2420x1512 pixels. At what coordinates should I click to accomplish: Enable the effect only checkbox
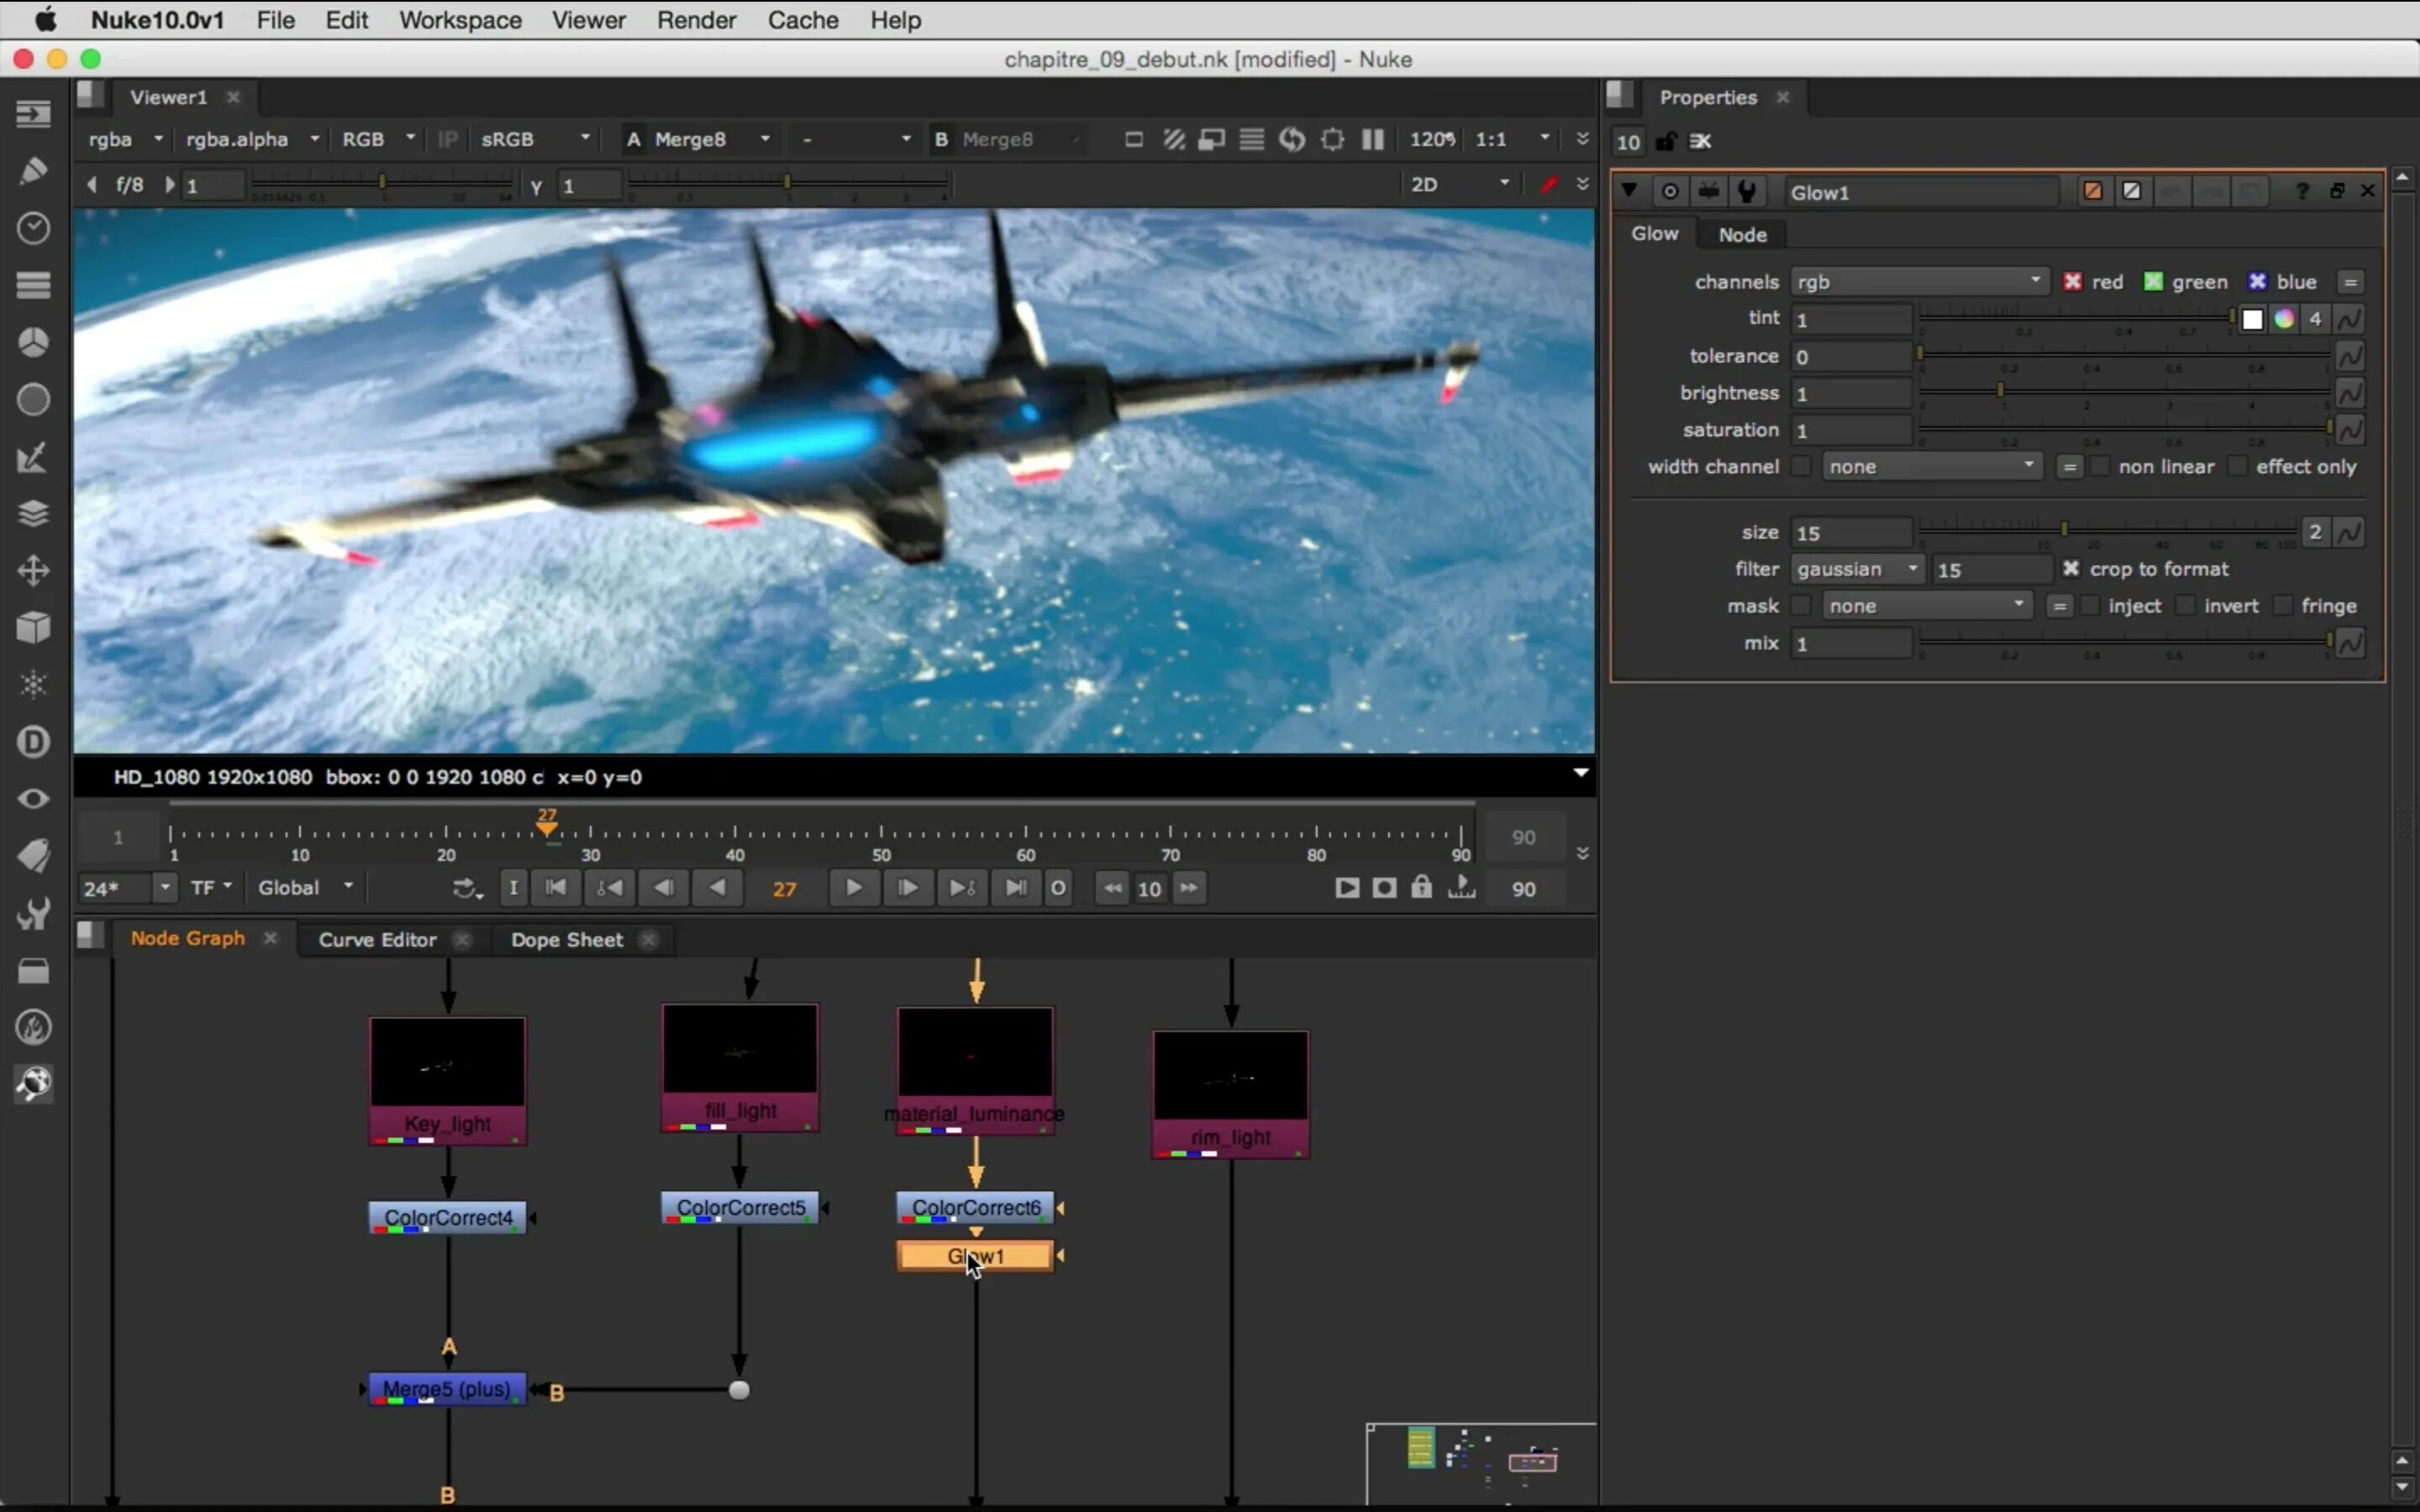[2238, 467]
